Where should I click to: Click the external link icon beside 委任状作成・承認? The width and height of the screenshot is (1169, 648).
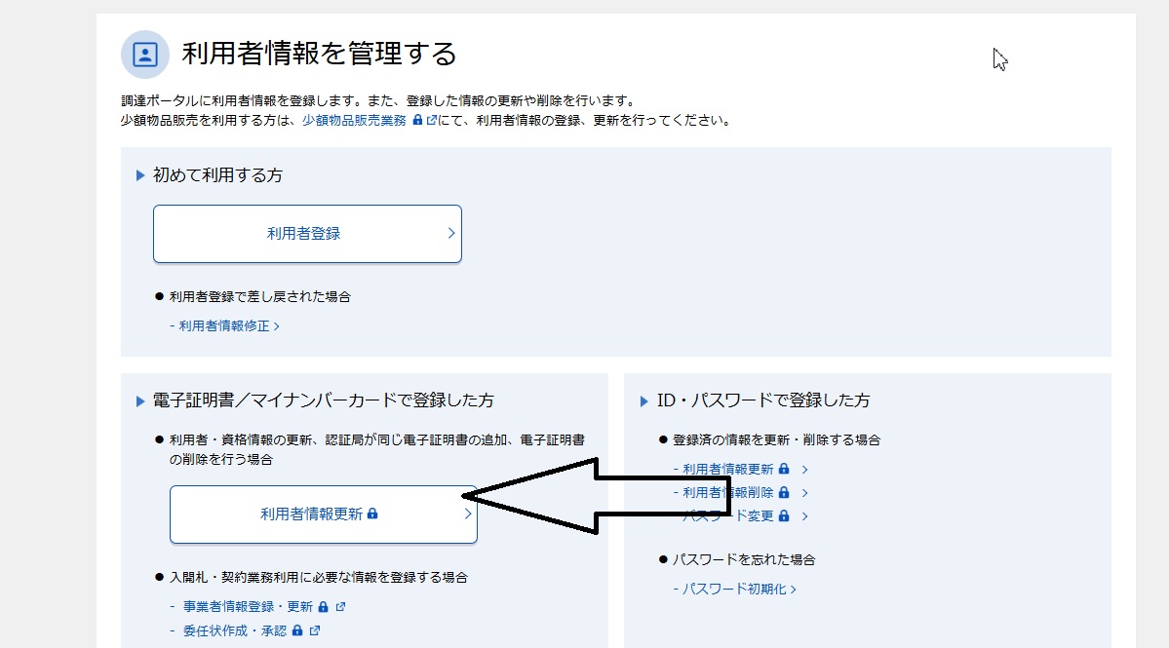314,630
